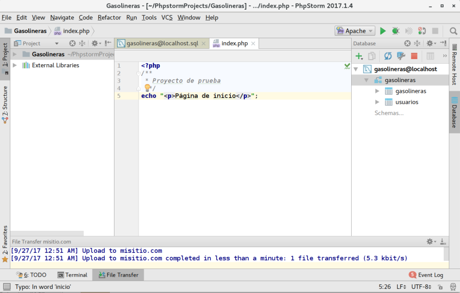Click the run with coverage icon
Screen dimensions: 460x293
(x=409, y=31)
